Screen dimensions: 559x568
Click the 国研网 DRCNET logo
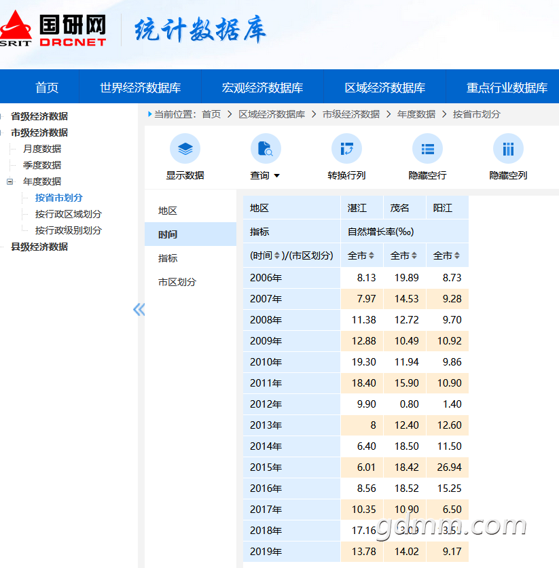tap(53, 30)
